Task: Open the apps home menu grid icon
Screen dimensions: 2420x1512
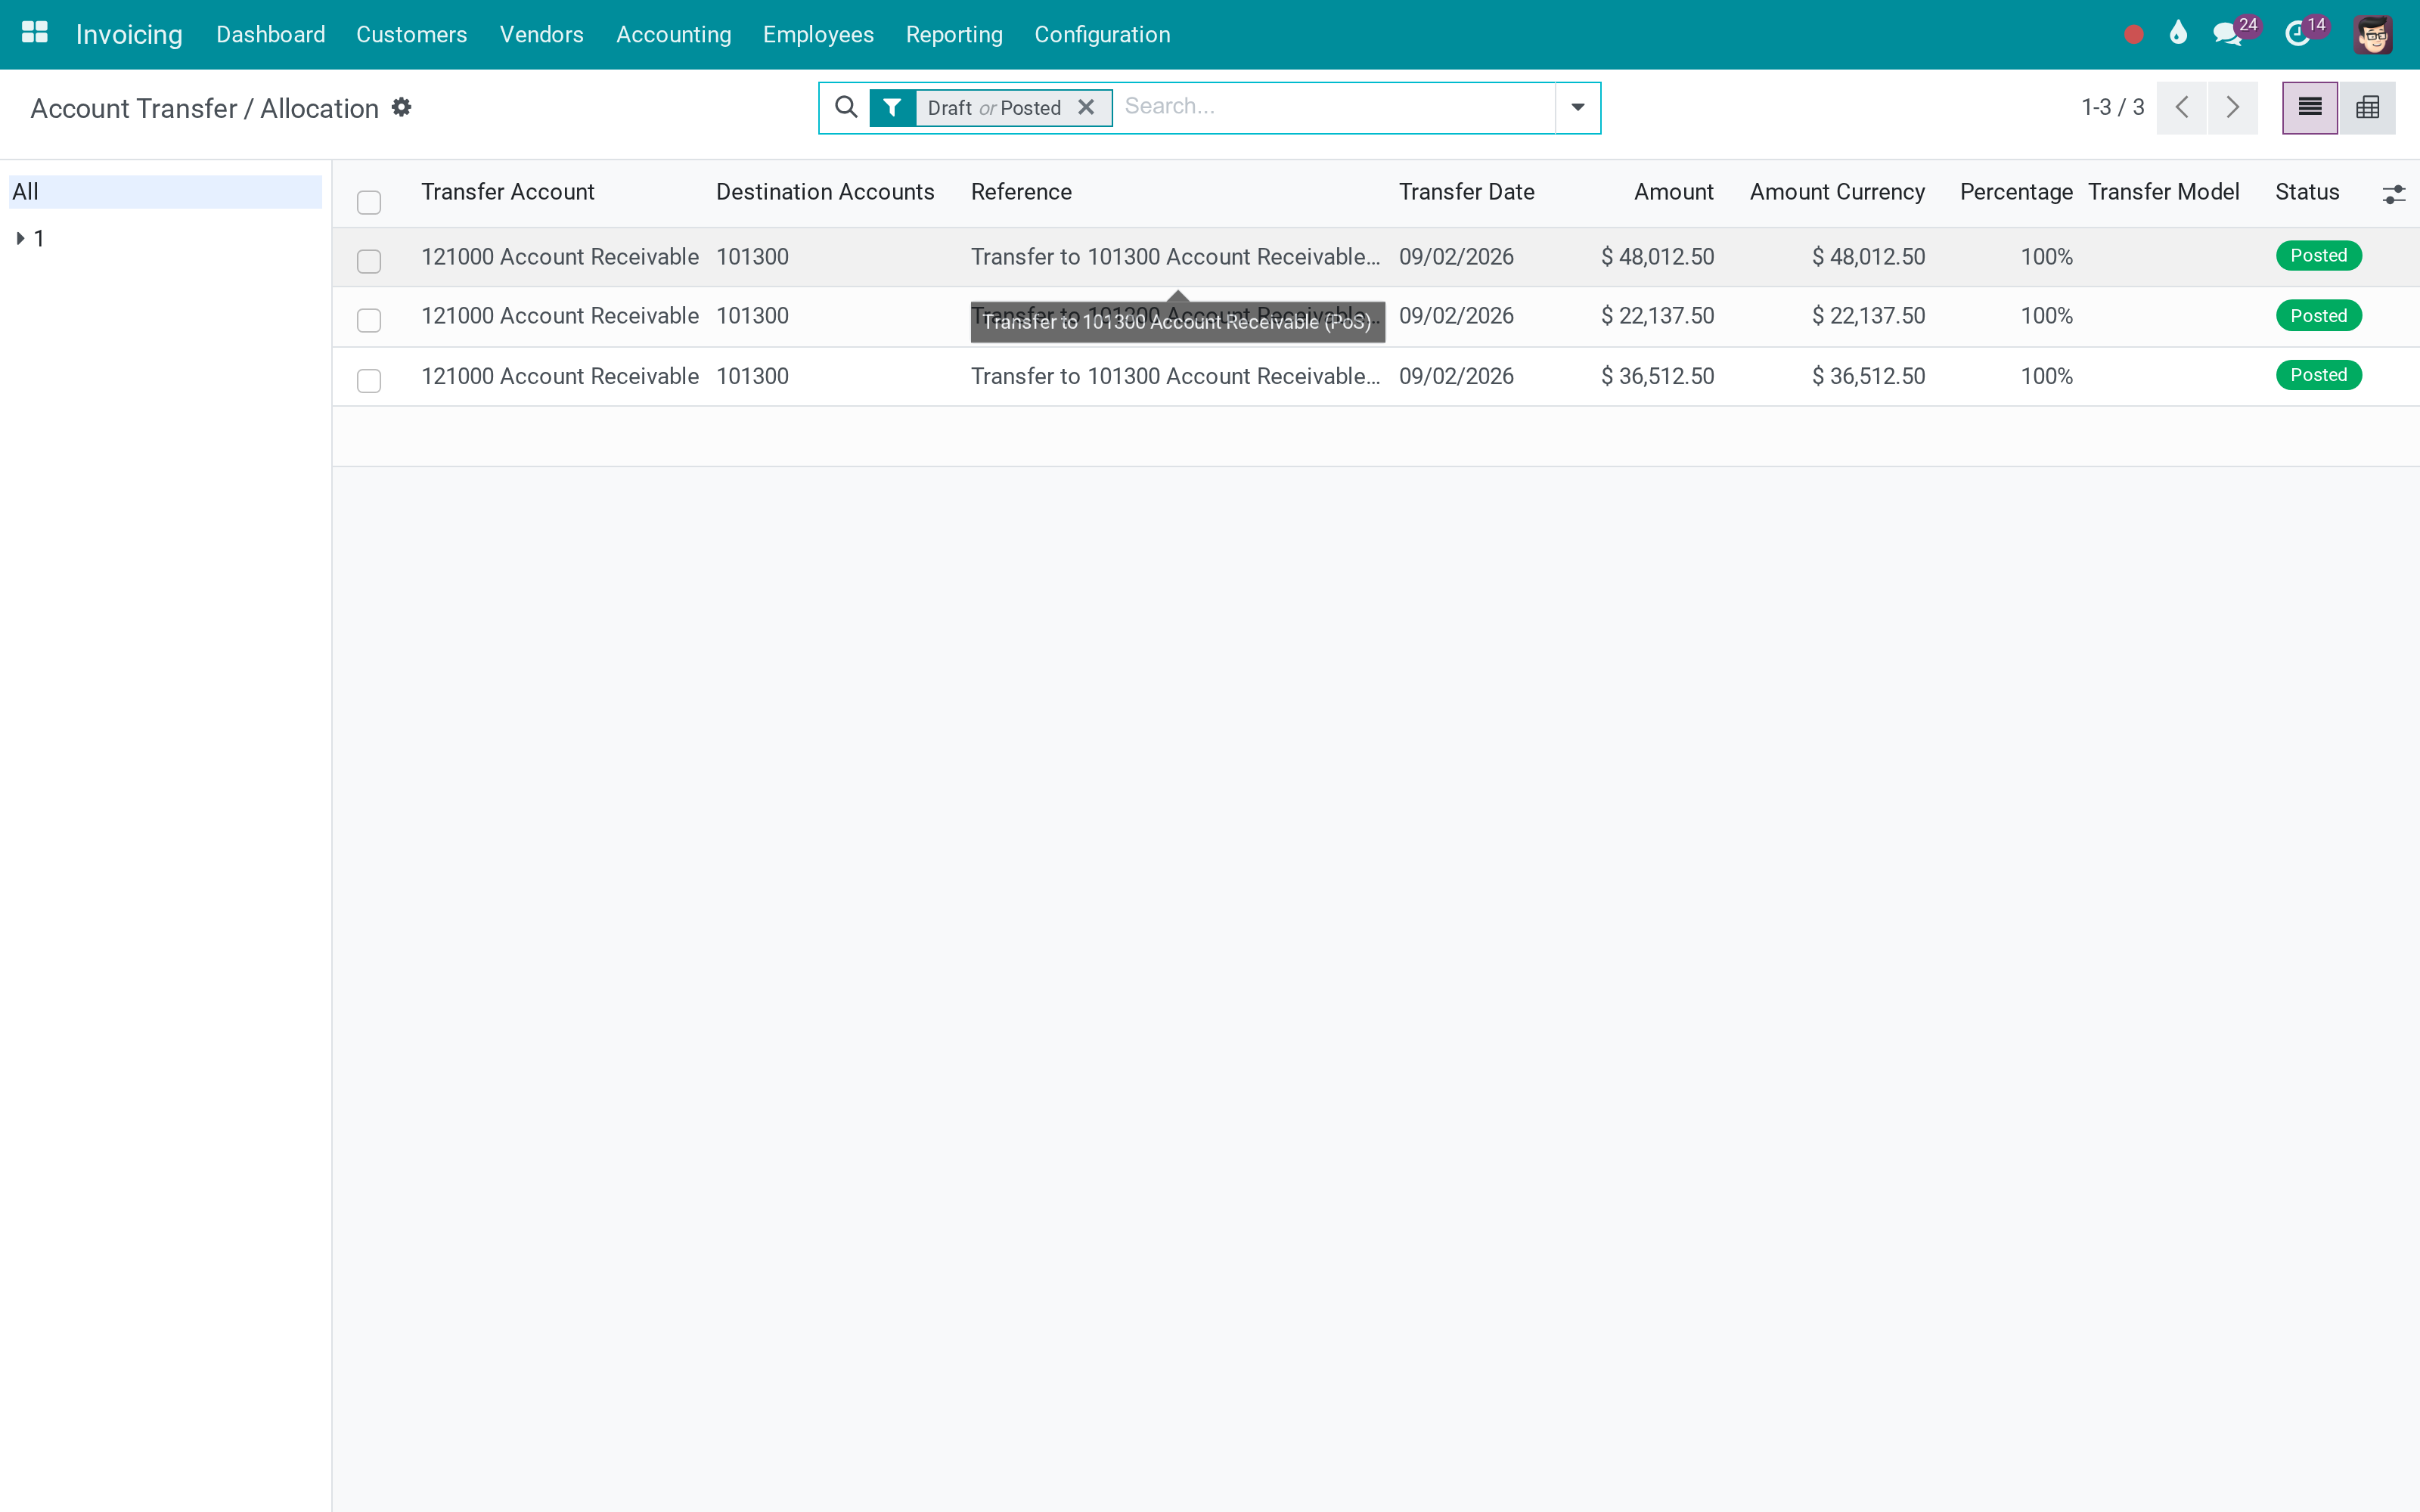Action: pyautogui.click(x=35, y=33)
